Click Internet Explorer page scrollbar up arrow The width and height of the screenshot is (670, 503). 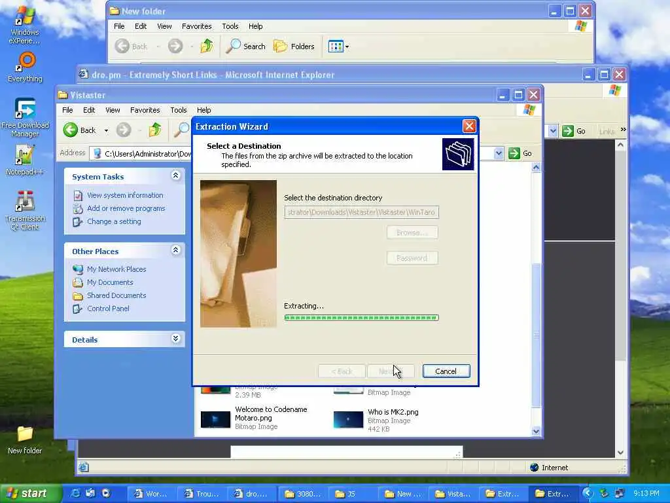click(x=620, y=145)
